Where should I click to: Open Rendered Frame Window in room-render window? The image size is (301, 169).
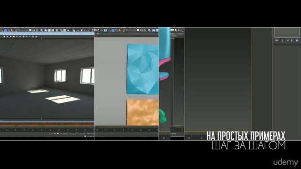tap(64, 30)
